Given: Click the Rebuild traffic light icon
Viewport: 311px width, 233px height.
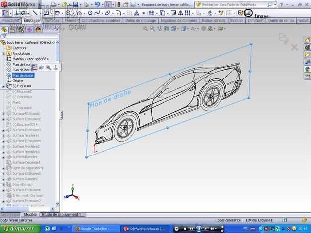Looking at the screenshot, I should point(119,4).
